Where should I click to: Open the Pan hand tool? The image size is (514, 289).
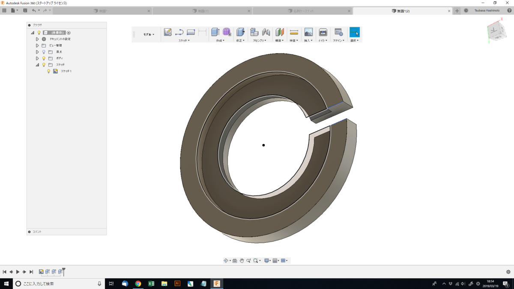242,260
